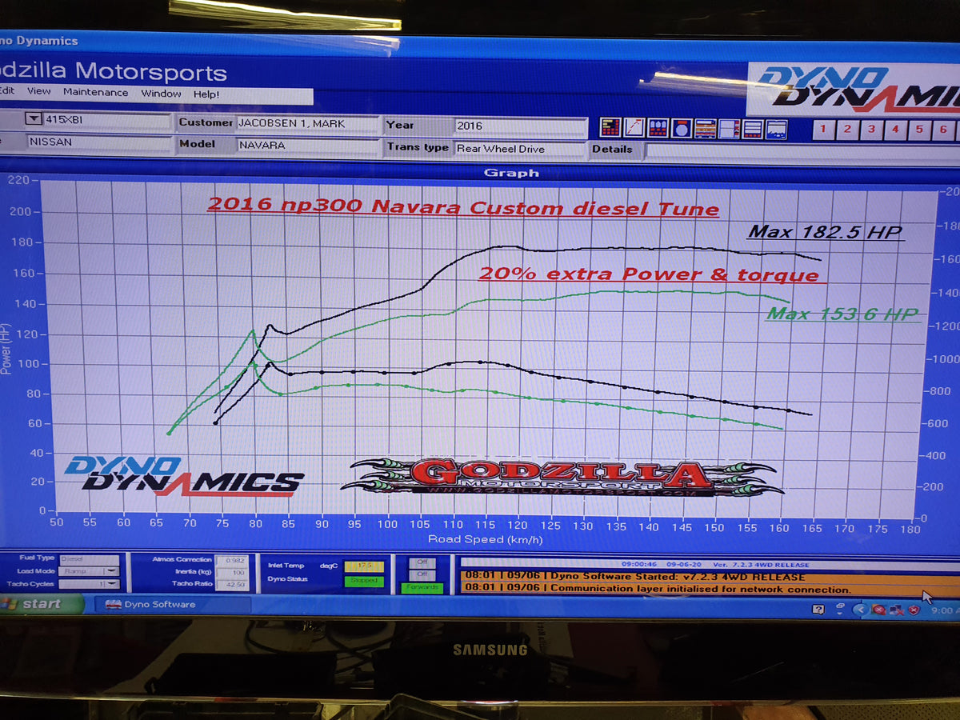The height and width of the screenshot is (720, 960).
Task: Toggle the second Off switch
Action: pos(422,574)
